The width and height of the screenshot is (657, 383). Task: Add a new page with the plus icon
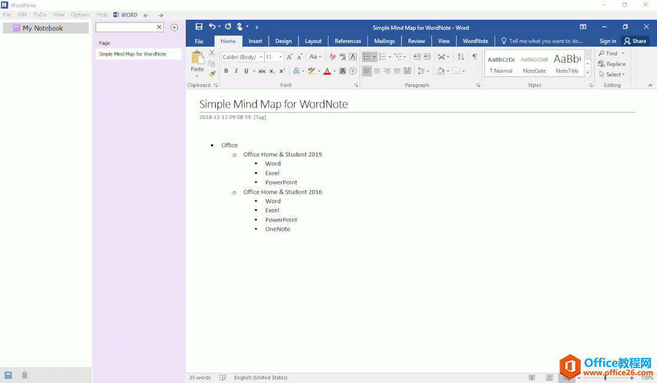pyautogui.click(x=174, y=27)
